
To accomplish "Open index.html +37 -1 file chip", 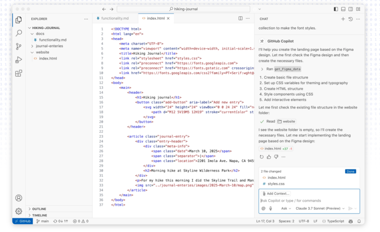I will 276,149.
